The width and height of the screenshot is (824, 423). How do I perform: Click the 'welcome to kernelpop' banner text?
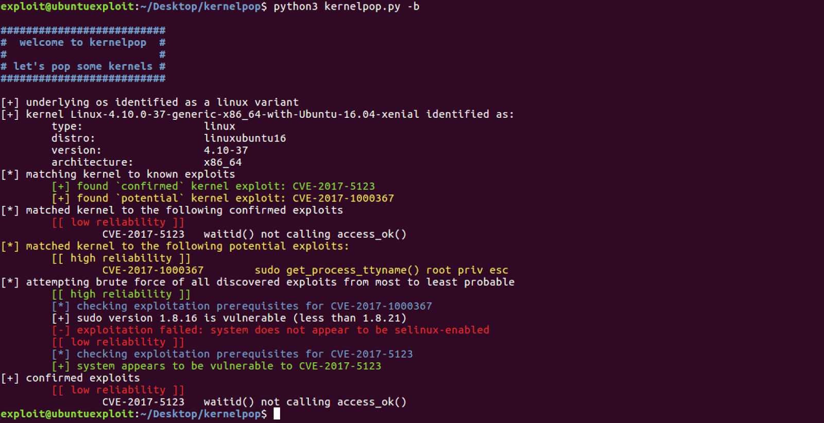tap(82, 43)
